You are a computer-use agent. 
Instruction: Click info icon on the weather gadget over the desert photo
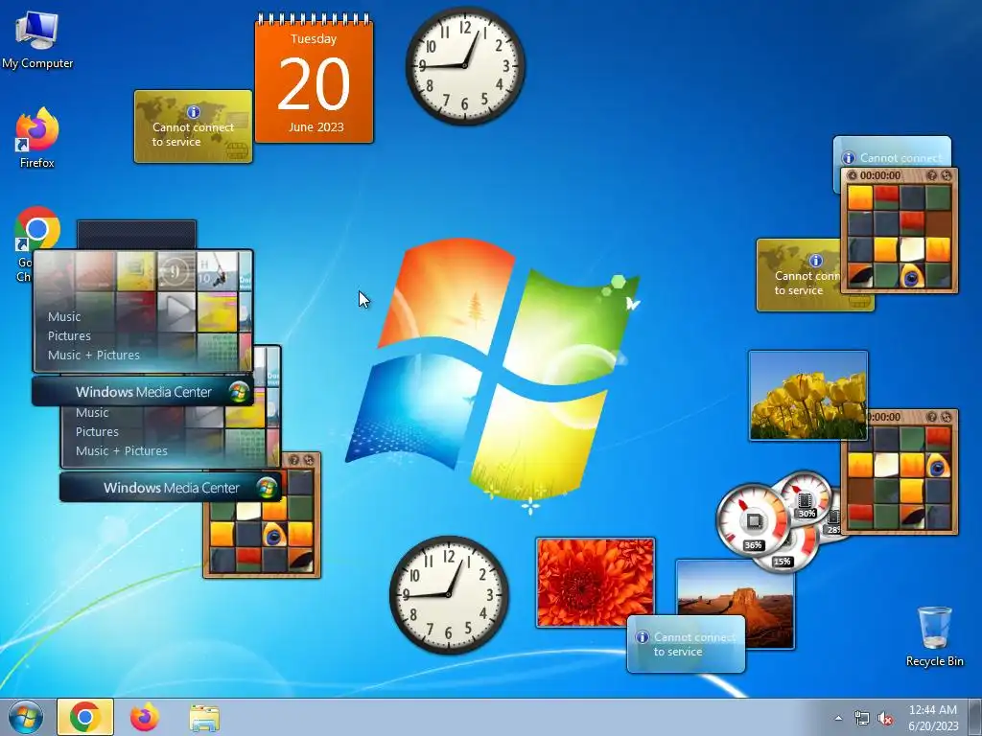click(642, 637)
